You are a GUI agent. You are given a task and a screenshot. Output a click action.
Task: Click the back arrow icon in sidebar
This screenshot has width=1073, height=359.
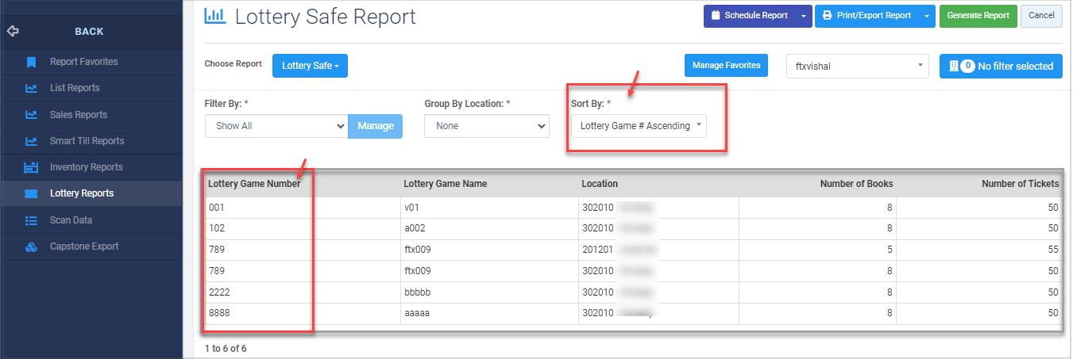(x=13, y=32)
